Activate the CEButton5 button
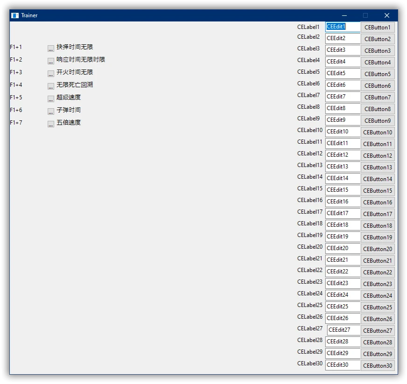This screenshot has height=384, width=407. pos(378,74)
